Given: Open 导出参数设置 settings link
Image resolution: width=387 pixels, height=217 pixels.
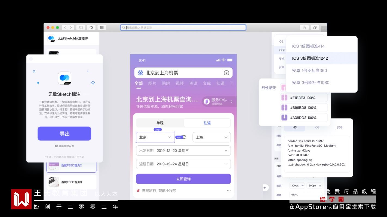Looking at the screenshot, I should click(64, 146).
